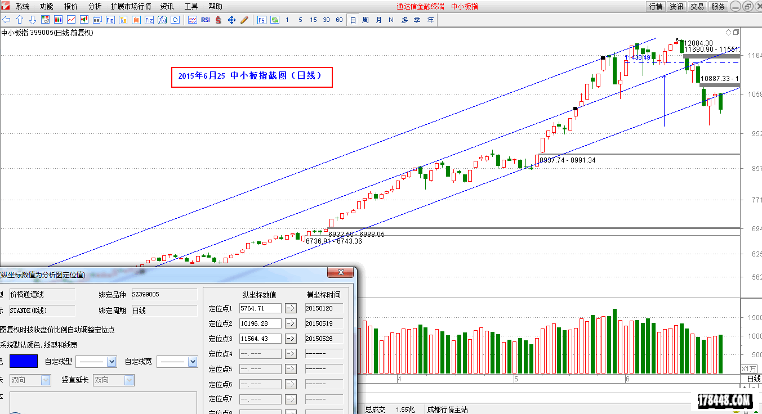Open the 工具 menu
The width and height of the screenshot is (762, 414).
[191, 6]
